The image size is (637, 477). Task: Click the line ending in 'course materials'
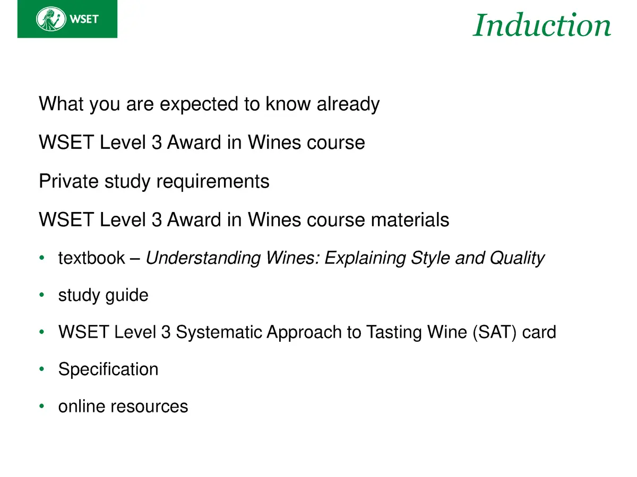[244, 219]
